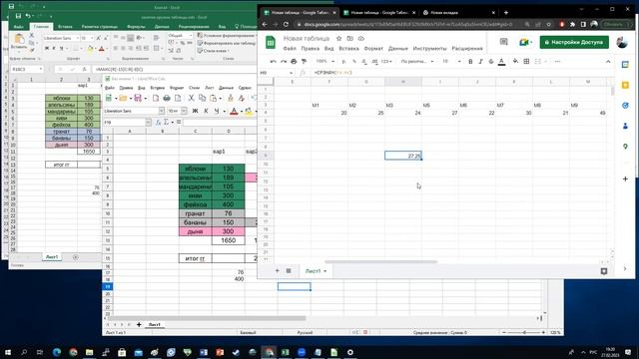Add a new sheet in Google Sheets

[278, 270]
